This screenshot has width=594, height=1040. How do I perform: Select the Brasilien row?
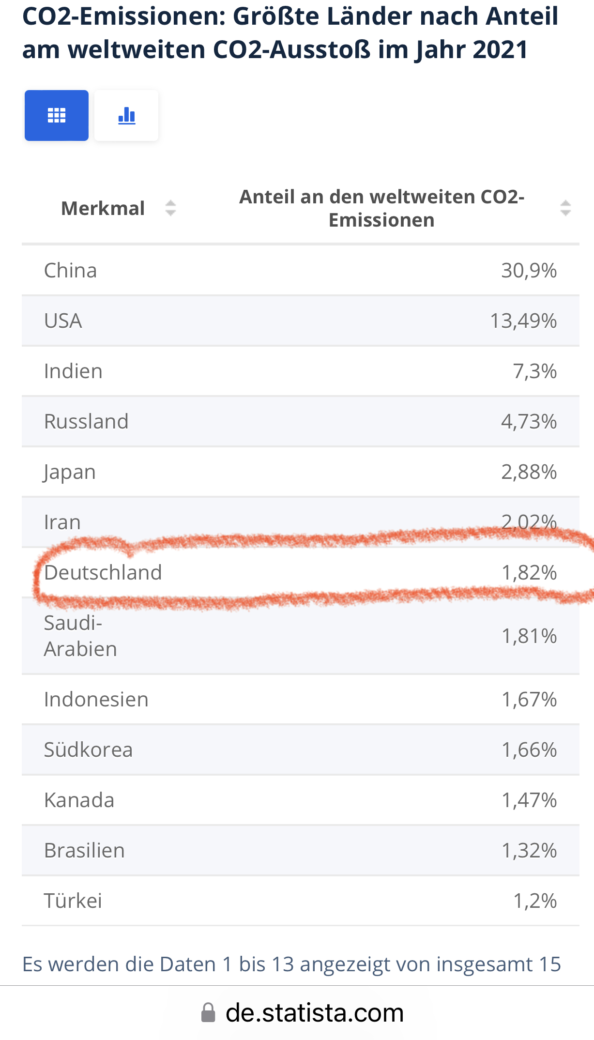click(x=301, y=850)
